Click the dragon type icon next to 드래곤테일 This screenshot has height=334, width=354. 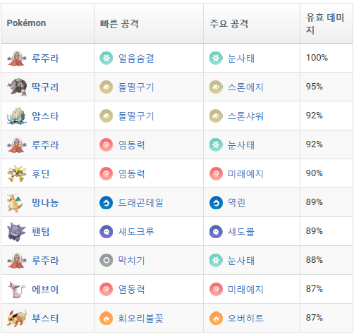click(106, 202)
